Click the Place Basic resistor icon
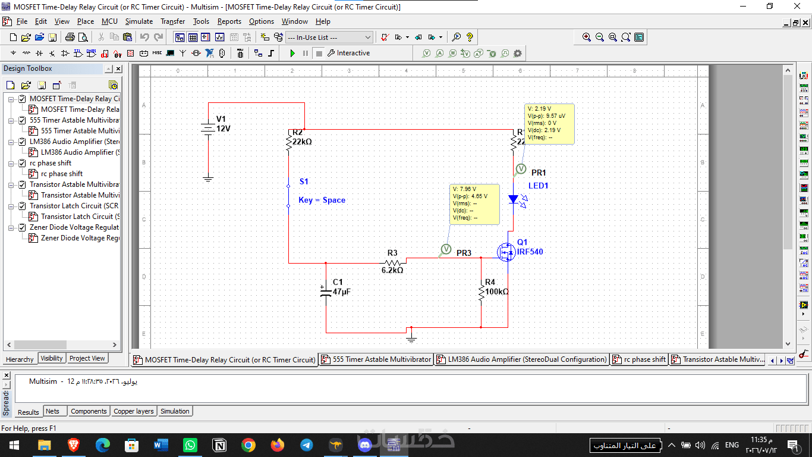Image resolution: width=812 pixels, height=457 pixels. (x=26, y=53)
